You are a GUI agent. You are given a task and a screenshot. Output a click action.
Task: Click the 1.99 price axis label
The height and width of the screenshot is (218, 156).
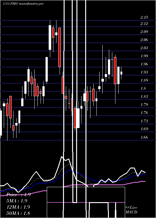pyautogui.click(x=144, y=56)
